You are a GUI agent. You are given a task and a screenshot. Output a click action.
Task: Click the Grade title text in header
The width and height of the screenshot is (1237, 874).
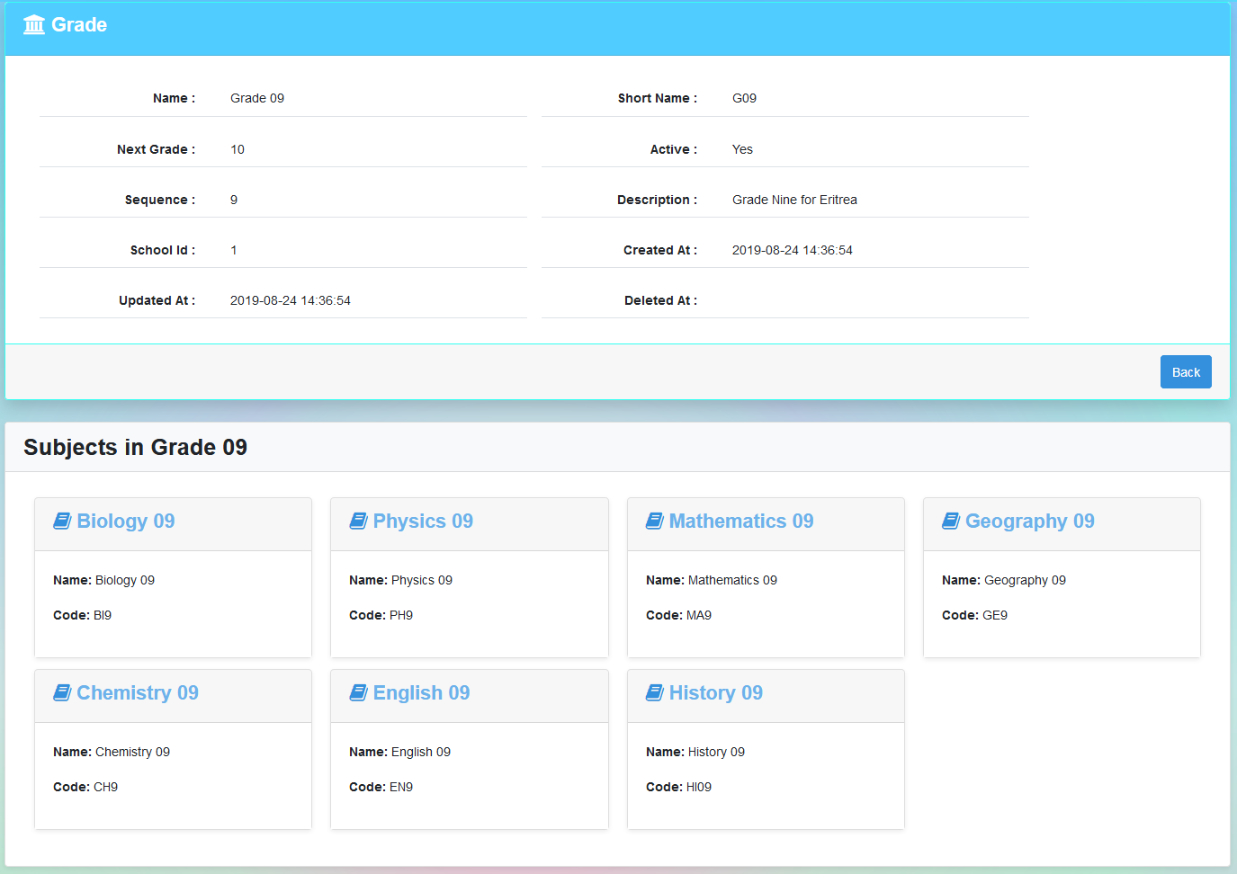(79, 24)
